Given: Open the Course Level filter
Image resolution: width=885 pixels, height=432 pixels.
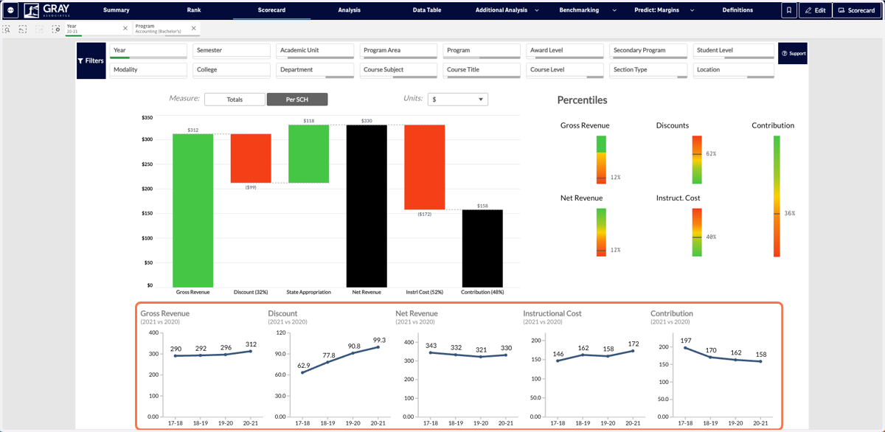Looking at the screenshot, I should (565, 70).
